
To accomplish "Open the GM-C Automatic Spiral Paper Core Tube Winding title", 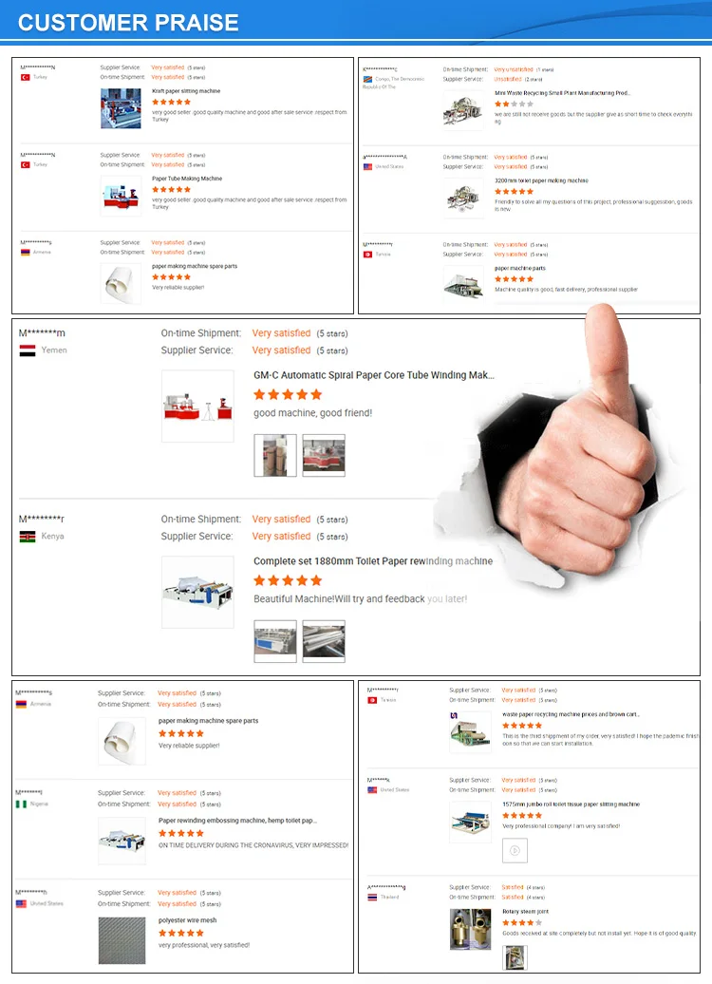I will [373, 375].
